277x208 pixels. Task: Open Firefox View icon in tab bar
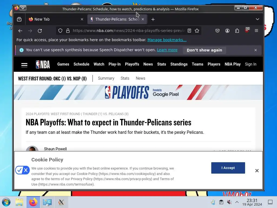[x=19, y=19]
